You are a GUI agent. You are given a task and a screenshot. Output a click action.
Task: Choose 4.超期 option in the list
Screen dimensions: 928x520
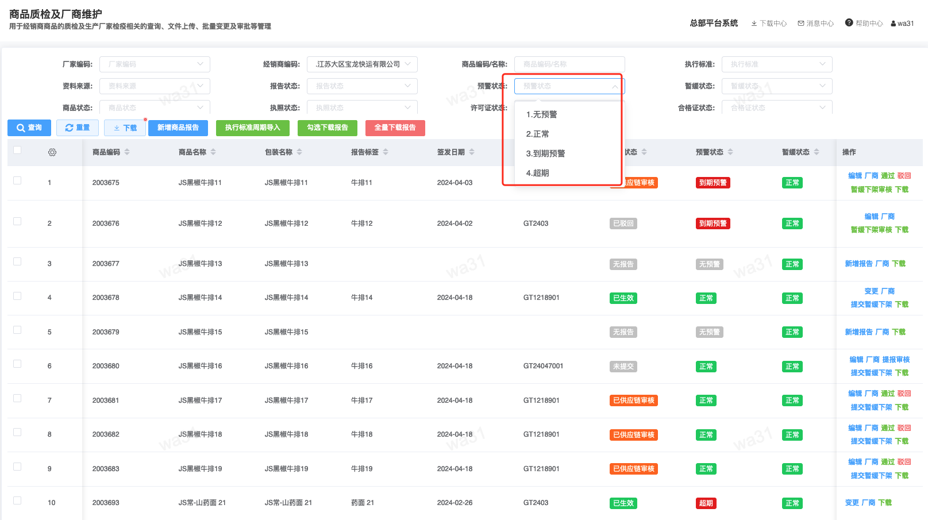(537, 173)
